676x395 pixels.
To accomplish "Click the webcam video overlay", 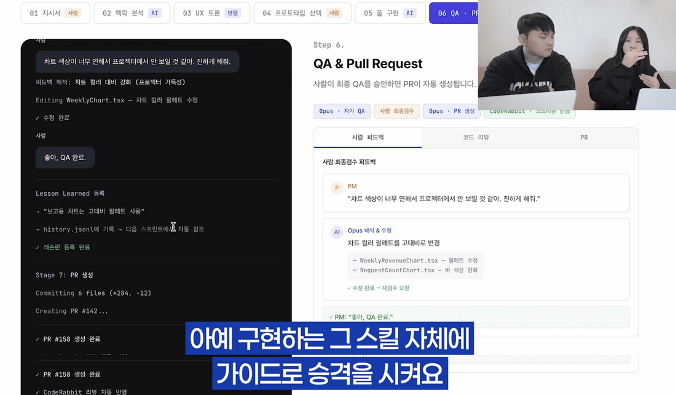I will [577, 55].
